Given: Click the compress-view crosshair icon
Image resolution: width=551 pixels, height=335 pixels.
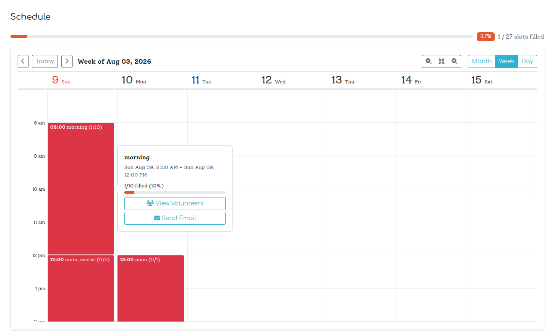Looking at the screenshot, I should click(441, 61).
